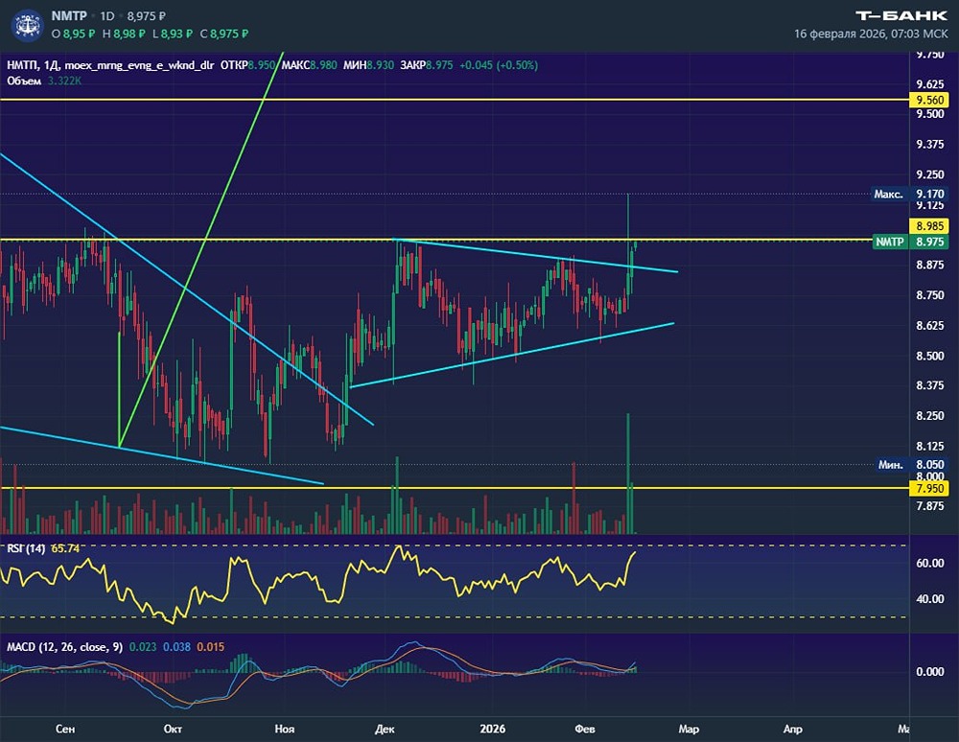Image resolution: width=959 pixels, height=742 pixels.
Task: Click the Т-БАНК logo
Action: tap(901, 16)
